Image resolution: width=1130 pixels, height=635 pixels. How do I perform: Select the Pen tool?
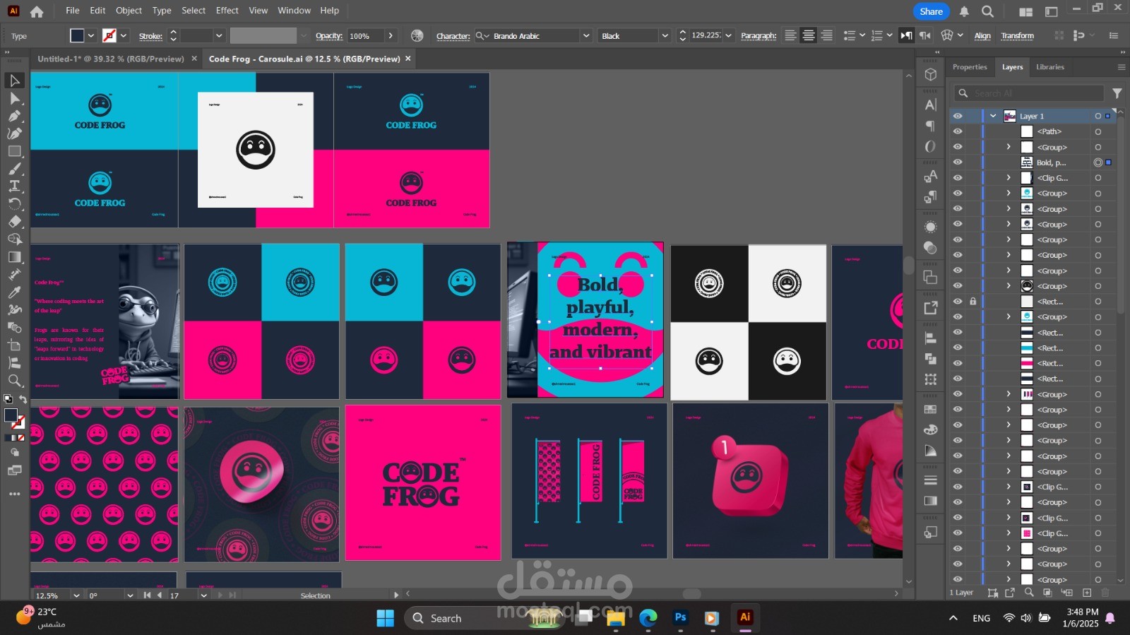tap(14, 116)
